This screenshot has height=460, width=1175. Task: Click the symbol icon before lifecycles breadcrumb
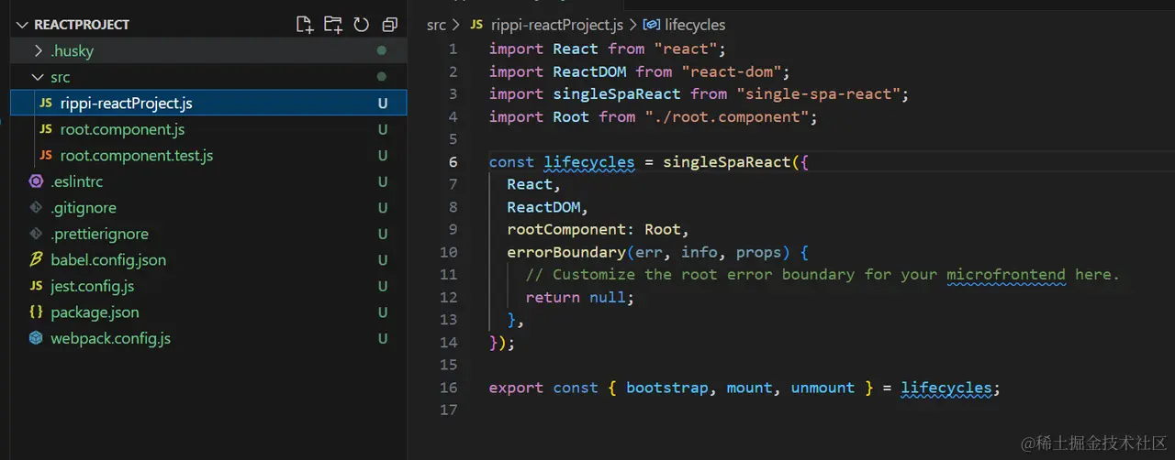coord(651,26)
